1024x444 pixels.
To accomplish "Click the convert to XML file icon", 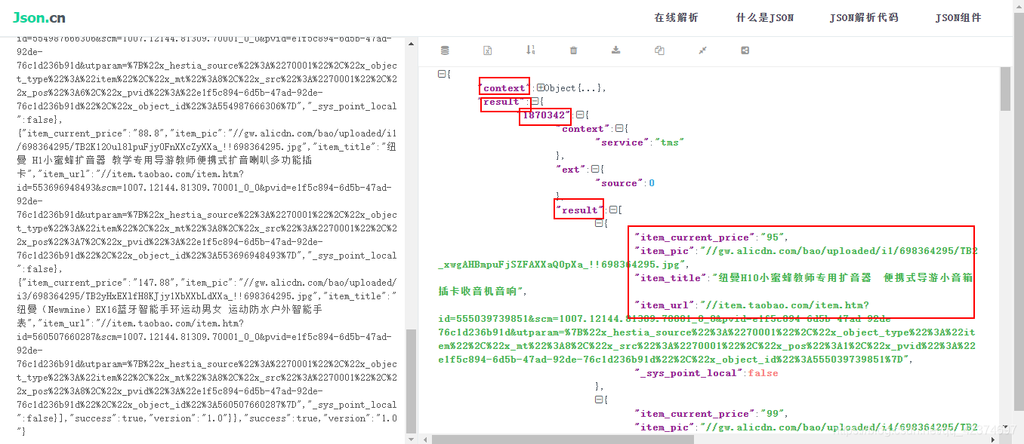I will 488,51.
